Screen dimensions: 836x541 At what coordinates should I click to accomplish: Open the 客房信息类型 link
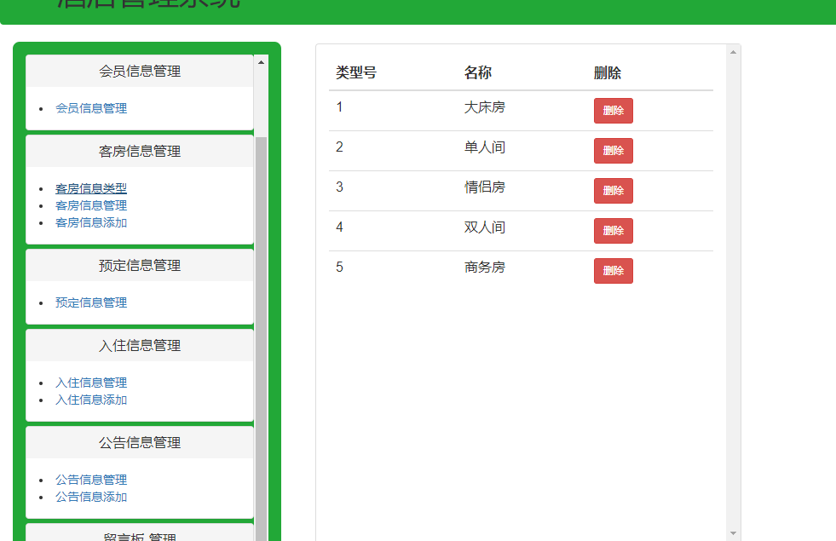click(91, 188)
